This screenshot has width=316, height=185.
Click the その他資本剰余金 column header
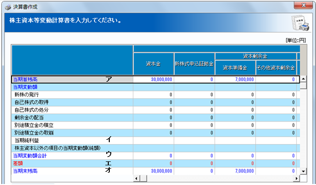(x=276, y=68)
